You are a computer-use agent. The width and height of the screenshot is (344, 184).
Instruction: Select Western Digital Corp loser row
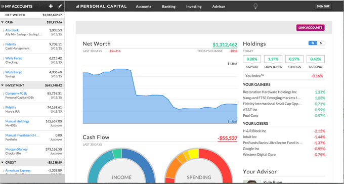point(284,155)
